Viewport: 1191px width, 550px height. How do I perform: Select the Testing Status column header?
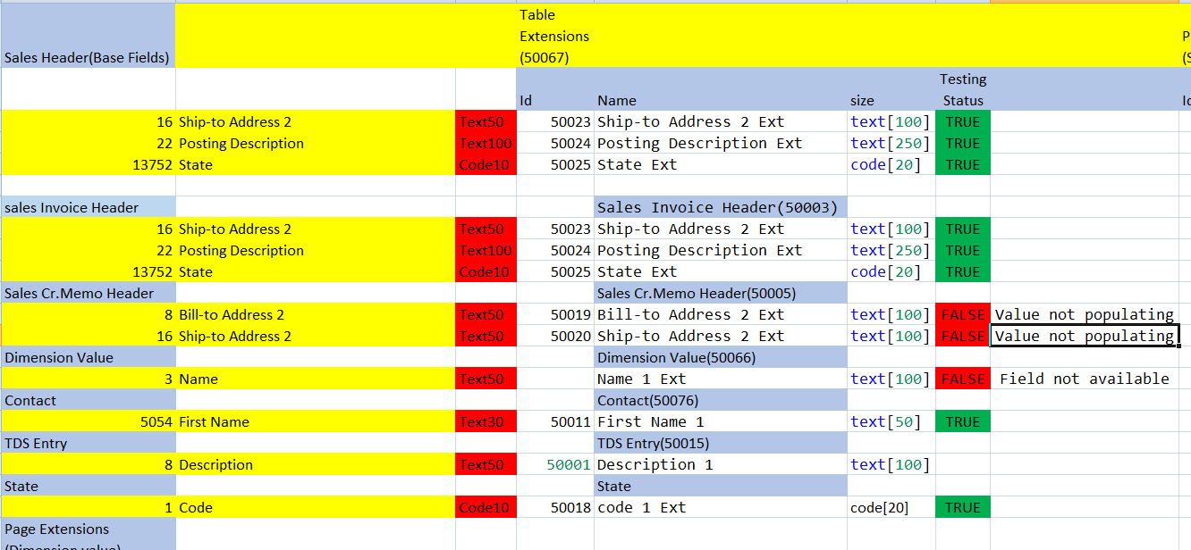pyautogui.click(x=963, y=89)
